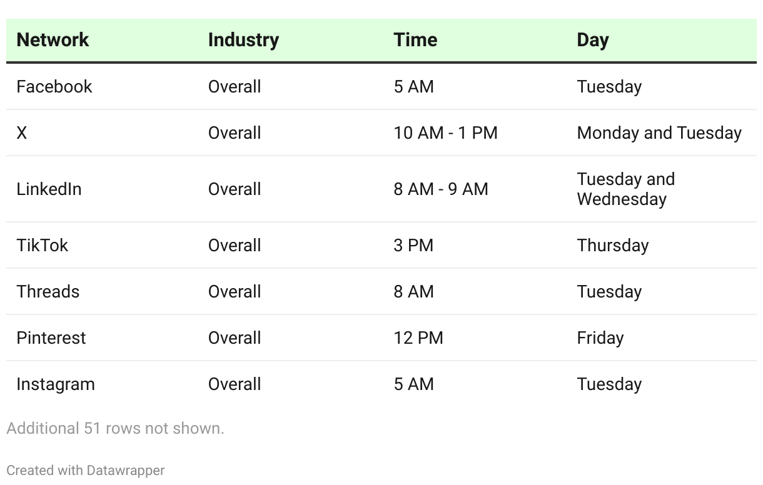Click Additional 51 rows not shown text
The height and width of the screenshot is (485, 763).
point(115,428)
